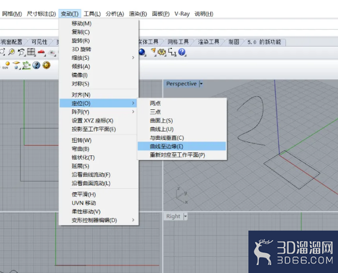
Task: Open the Perspective viewport dropdown arrow
Action: 201,84
